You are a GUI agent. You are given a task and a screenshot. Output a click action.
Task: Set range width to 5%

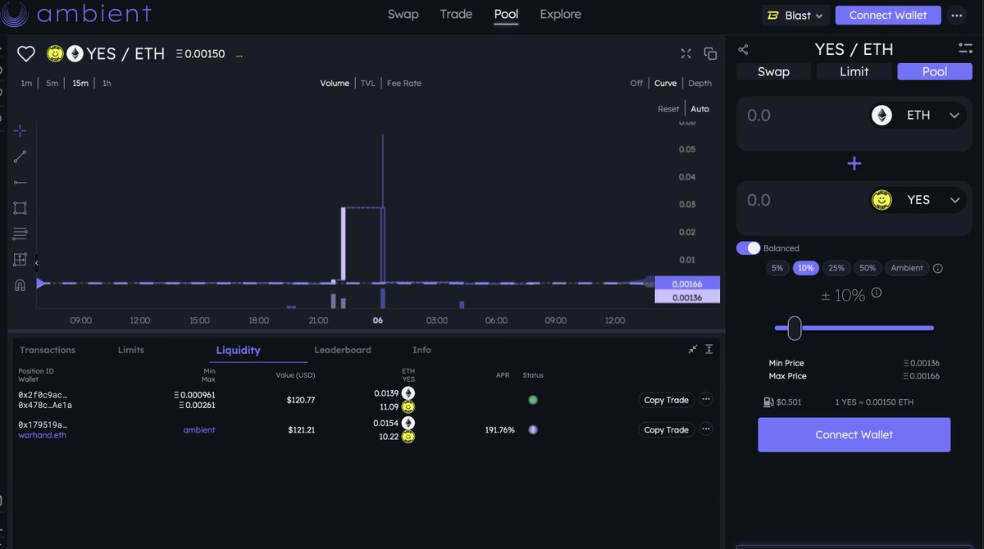(777, 268)
